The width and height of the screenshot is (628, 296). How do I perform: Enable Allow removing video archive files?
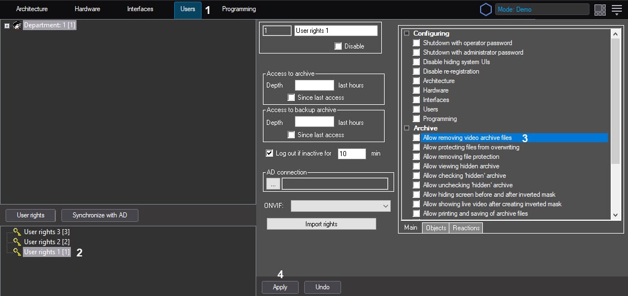(416, 138)
